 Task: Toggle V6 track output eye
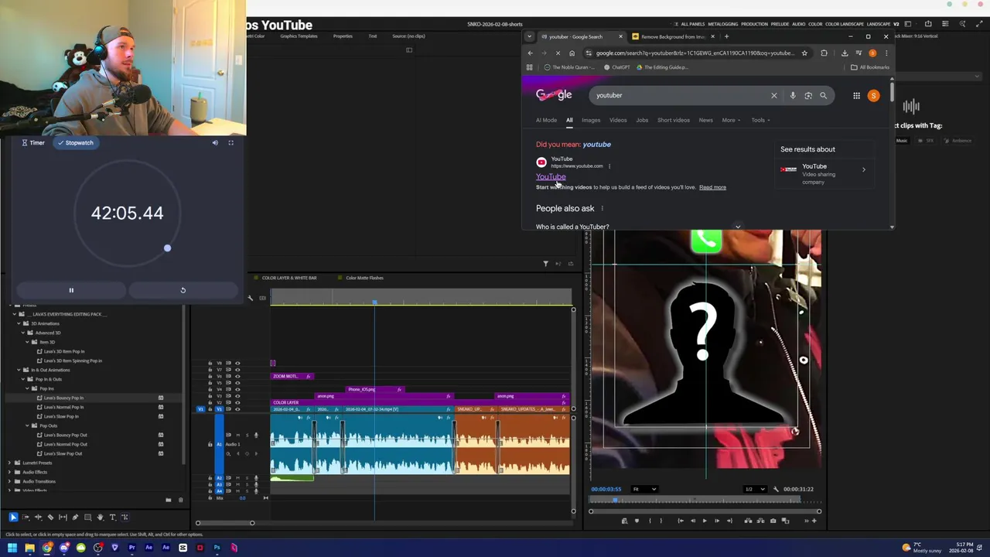click(237, 376)
